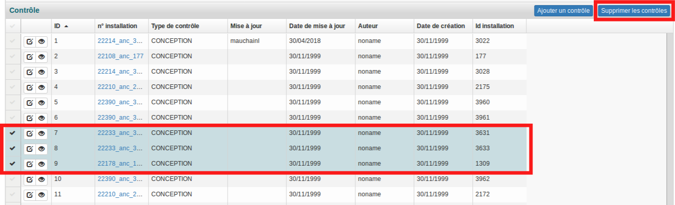The width and height of the screenshot is (675, 205).
Task: Click Id installation value 3962
Action: pyautogui.click(x=483, y=179)
